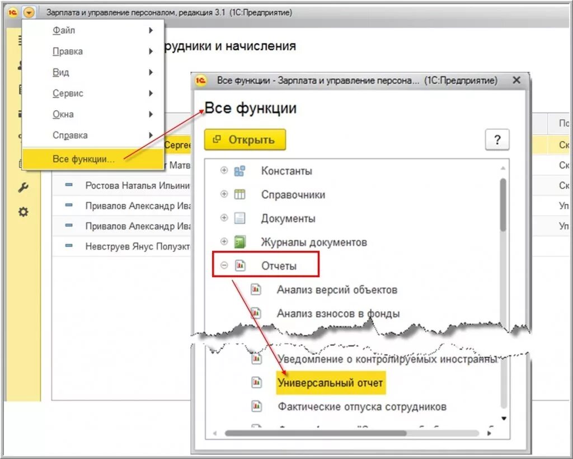Select Уведомление о контролируемых иностранных report
This screenshot has height=459, width=573.
pyautogui.click(x=387, y=359)
